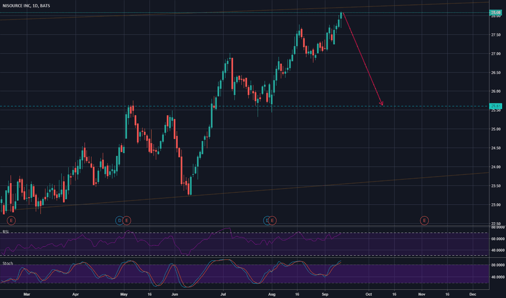Click the 16 label between May and Jun

pos(149,294)
